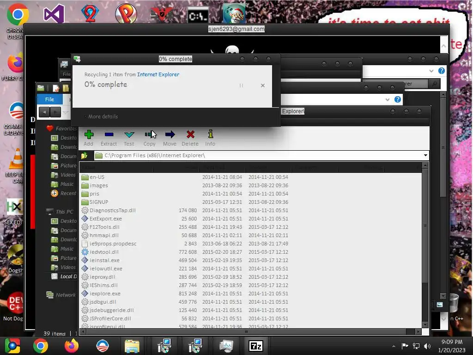Select the SIGNUP folder
This screenshot has width=473, height=355.
tap(99, 202)
